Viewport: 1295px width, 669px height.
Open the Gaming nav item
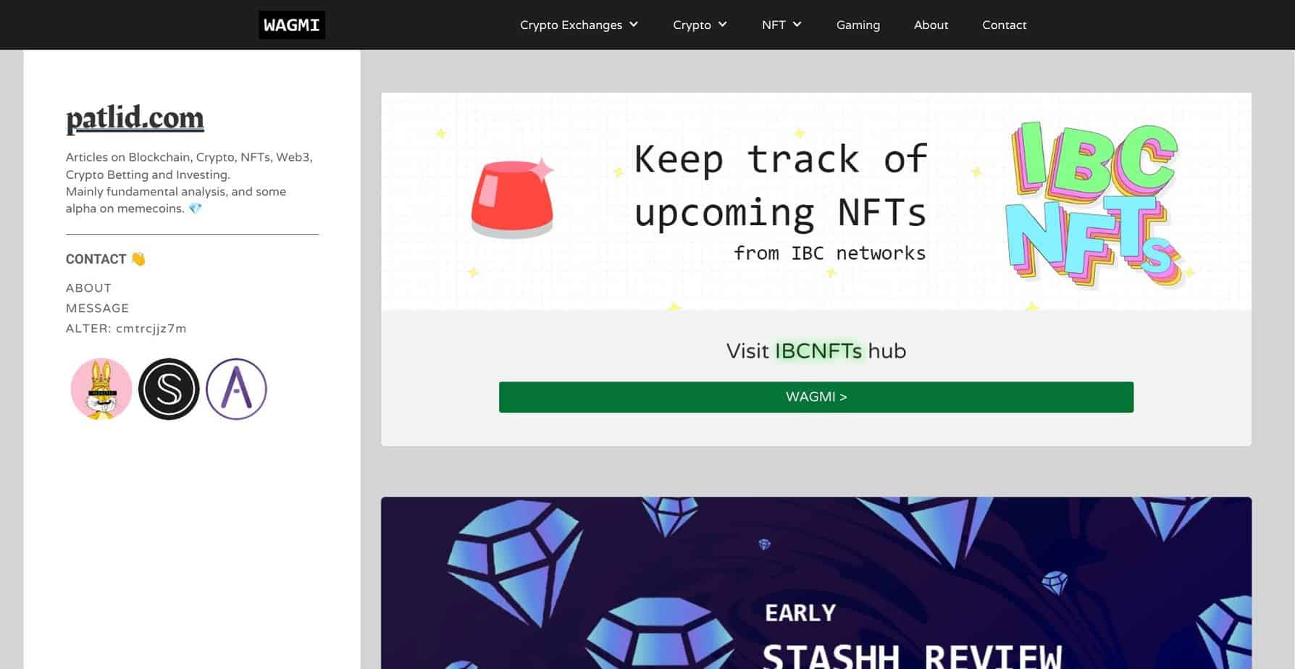[x=858, y=25]
